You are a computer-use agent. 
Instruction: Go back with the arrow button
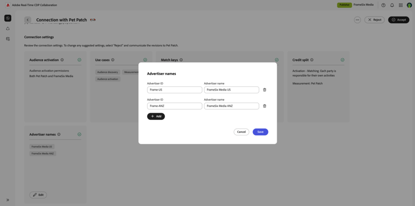point(28,20)
